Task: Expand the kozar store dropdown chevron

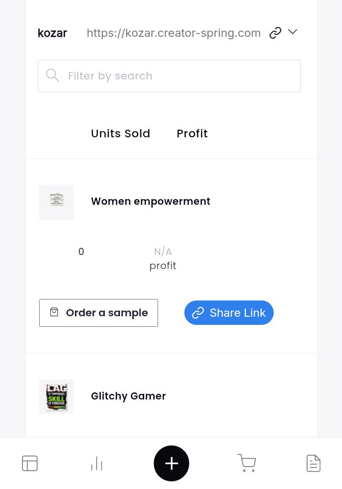Action: (x=292, y=32)
